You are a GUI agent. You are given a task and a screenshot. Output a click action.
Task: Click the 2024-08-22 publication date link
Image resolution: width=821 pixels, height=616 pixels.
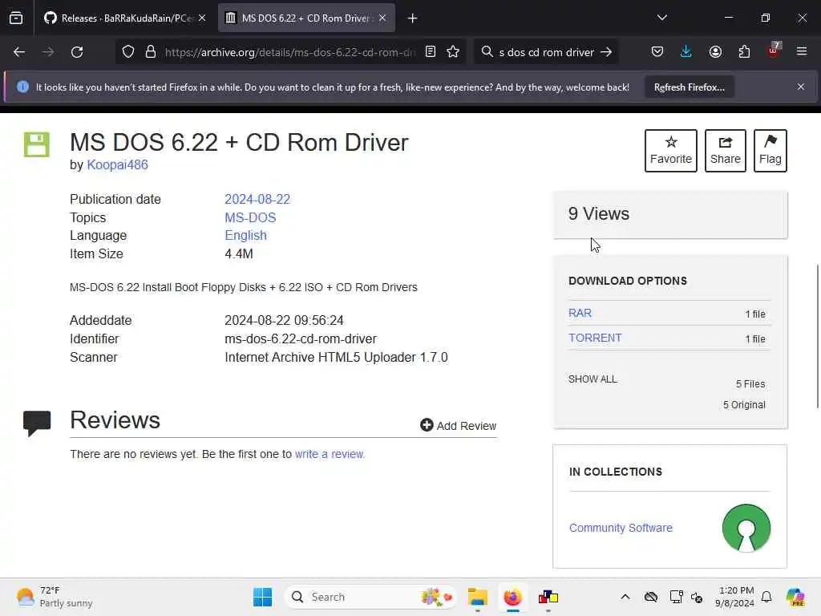pos(257,200)
